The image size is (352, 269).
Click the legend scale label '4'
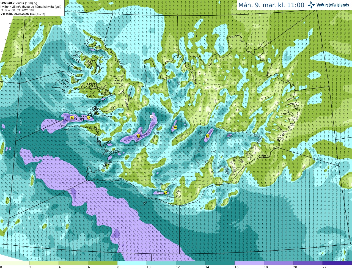[x=60, y=267]
